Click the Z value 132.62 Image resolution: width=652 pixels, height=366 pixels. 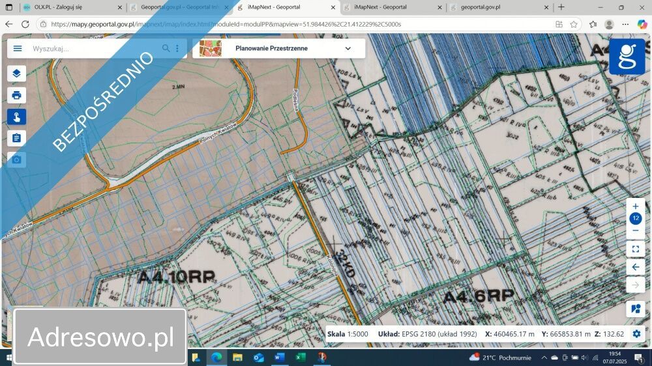pos(610,334)
